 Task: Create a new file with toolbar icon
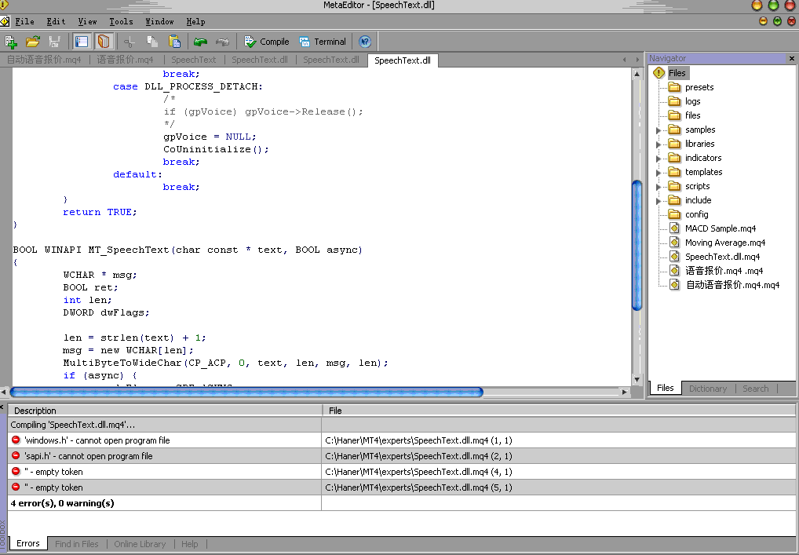pyautogui.click(x=11, y=42)
